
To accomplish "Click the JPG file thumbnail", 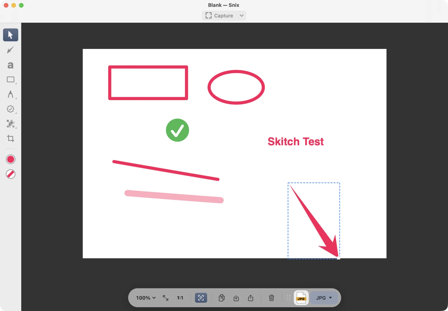I will point(301,298).
